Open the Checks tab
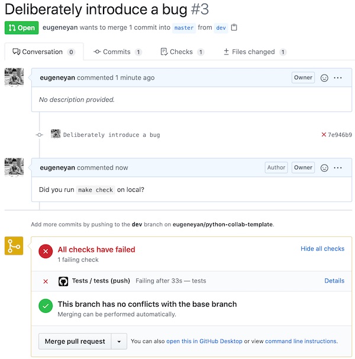 182,52
